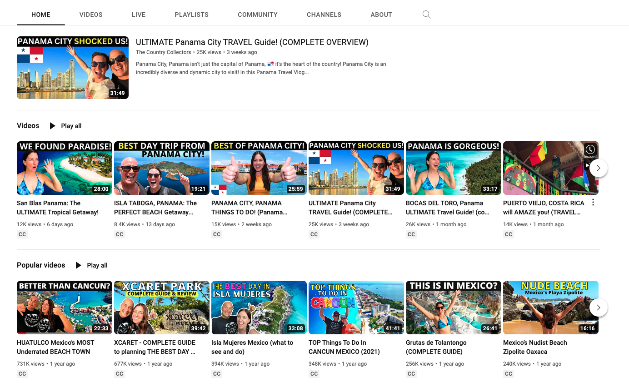Switch to the VIDEOS tab
Screen dimensions: 629x392
pyautogui.click(x=91, y=15)
